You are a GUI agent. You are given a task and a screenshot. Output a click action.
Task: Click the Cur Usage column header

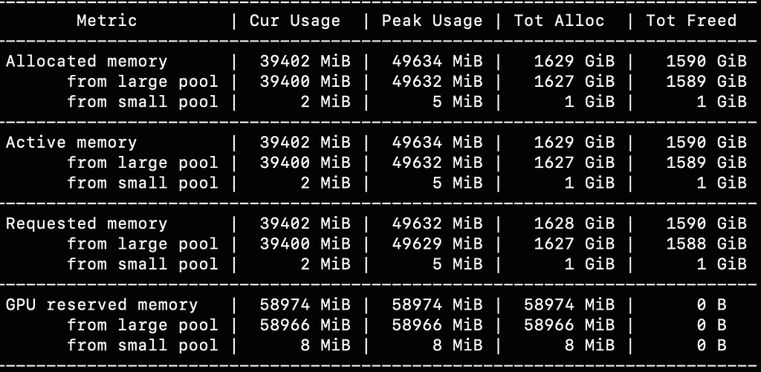[x=294, y=20]
